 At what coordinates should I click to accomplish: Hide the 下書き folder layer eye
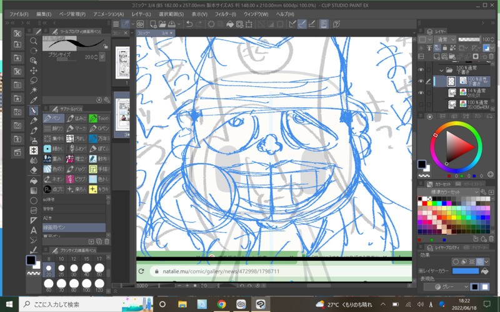tap(421, 70)
